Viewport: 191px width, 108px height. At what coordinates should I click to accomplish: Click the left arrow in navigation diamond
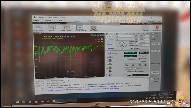coord(119,45)
